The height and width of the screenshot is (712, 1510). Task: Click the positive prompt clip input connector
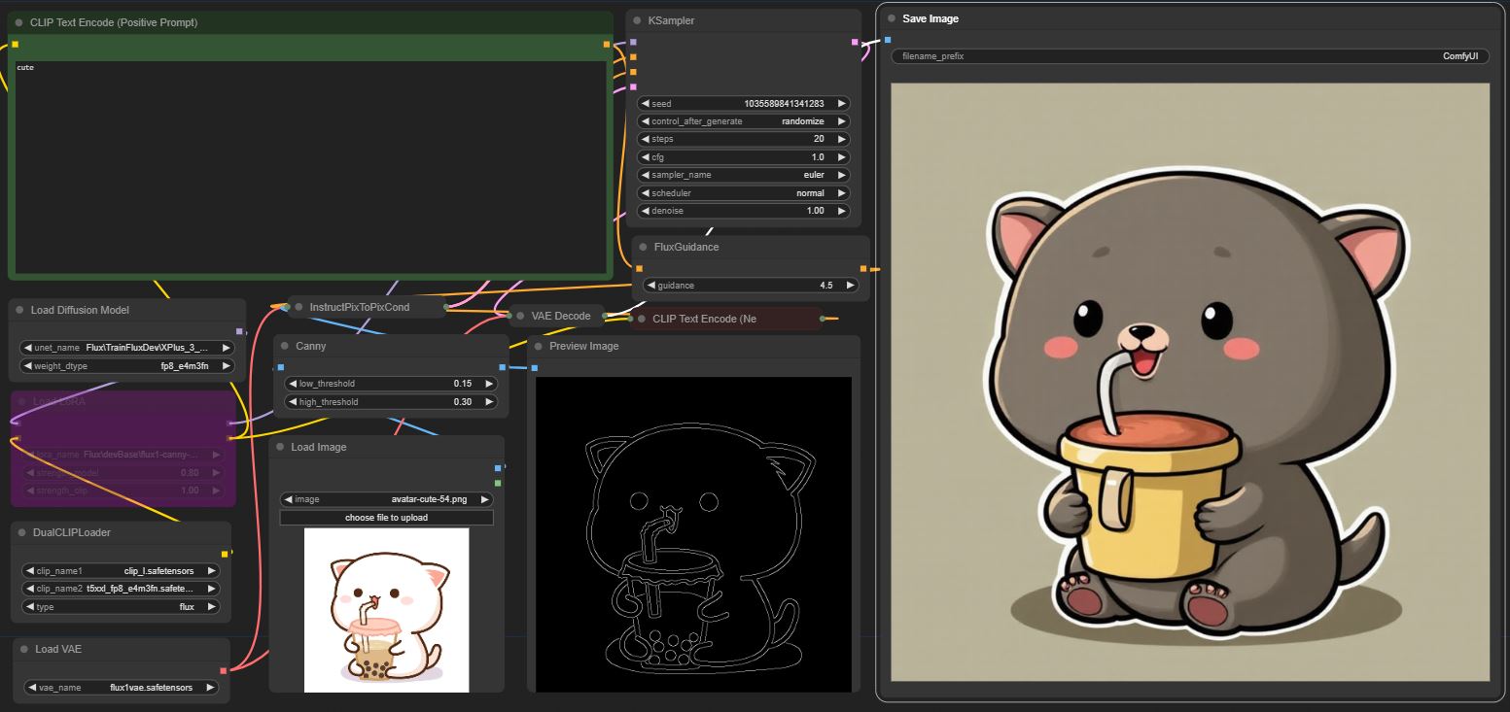pyautogui.click(x=15, y=45)
